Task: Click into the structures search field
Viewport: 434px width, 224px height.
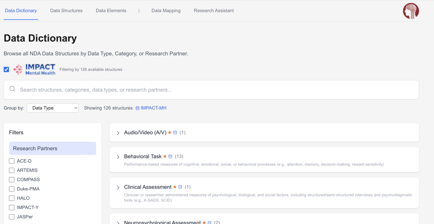Action: 212,90
